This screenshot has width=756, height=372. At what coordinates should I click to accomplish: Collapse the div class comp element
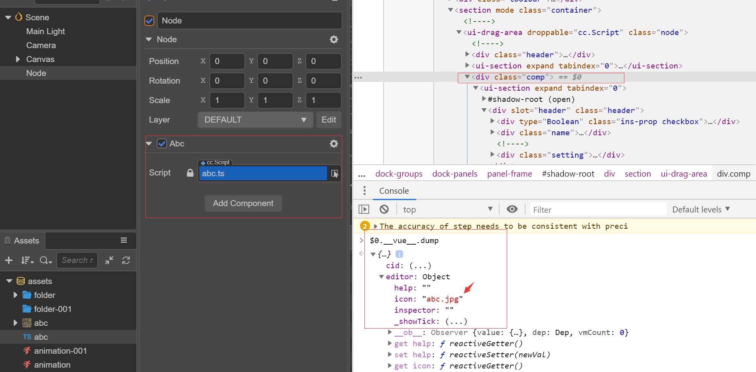click(x=467, y=77)
